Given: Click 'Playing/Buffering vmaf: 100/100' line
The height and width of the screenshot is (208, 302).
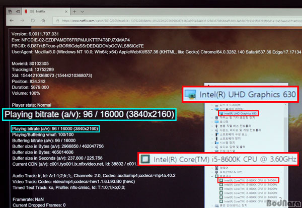Looking at the screenshot, I should 43,135.
